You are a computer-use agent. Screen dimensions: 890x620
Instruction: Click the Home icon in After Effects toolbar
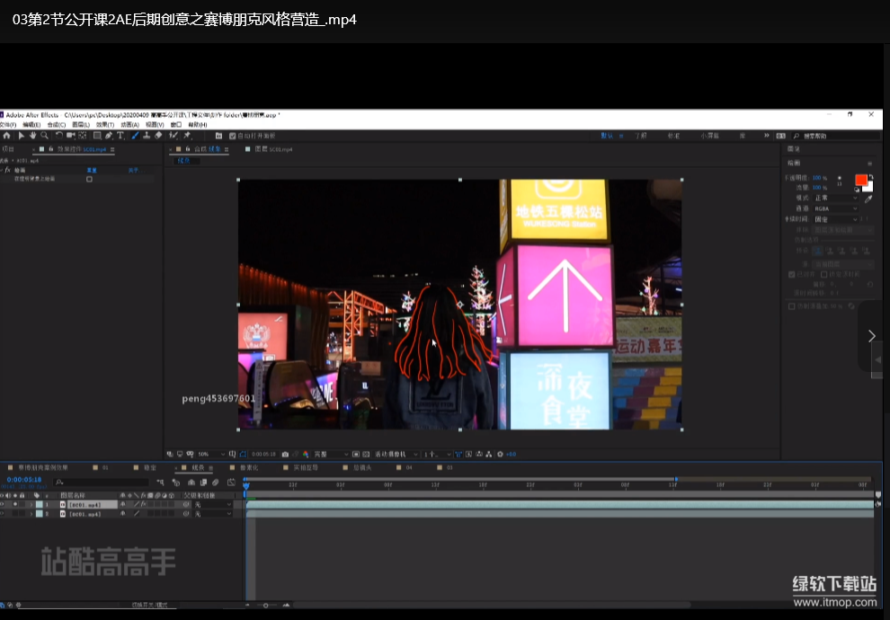(x=7, y=136)
